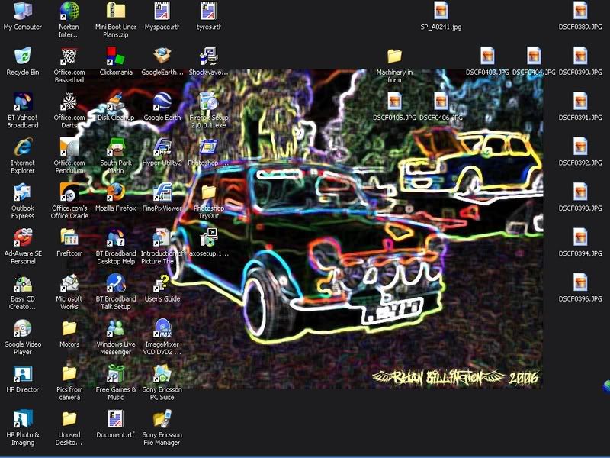Screen dimensions: 610x458
Task: Open Windows Live Messenger shortcut
Action: pyautogui.click(x=116, y=328)
